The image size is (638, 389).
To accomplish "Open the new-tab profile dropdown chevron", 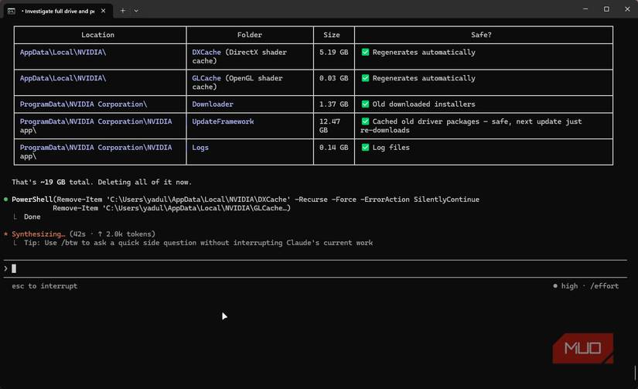I will coord(136,11).
